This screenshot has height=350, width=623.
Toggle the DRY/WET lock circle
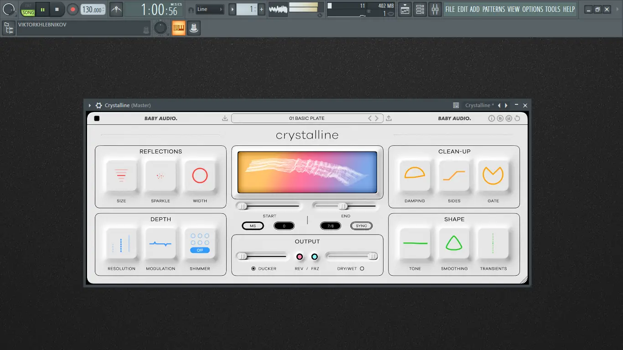coord(362,269)
